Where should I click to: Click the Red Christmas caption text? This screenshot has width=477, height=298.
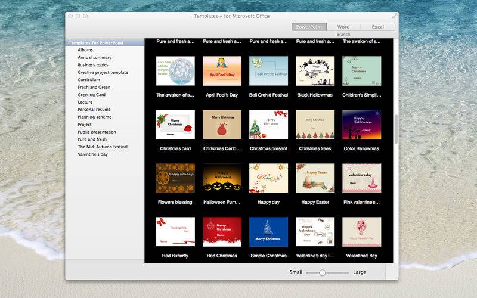click(222, 256)
